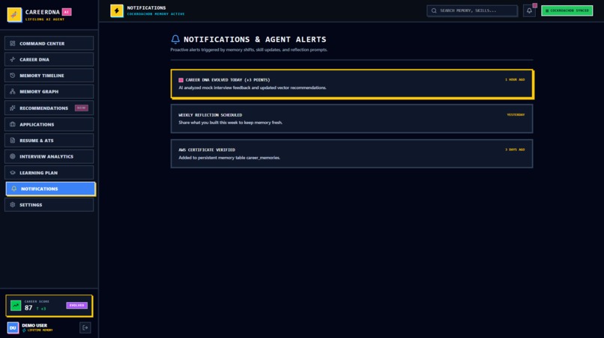Viewport: 604px width, 338px height.
Task: Click the Career DNA sparkle icon
Action: [13, 60]
